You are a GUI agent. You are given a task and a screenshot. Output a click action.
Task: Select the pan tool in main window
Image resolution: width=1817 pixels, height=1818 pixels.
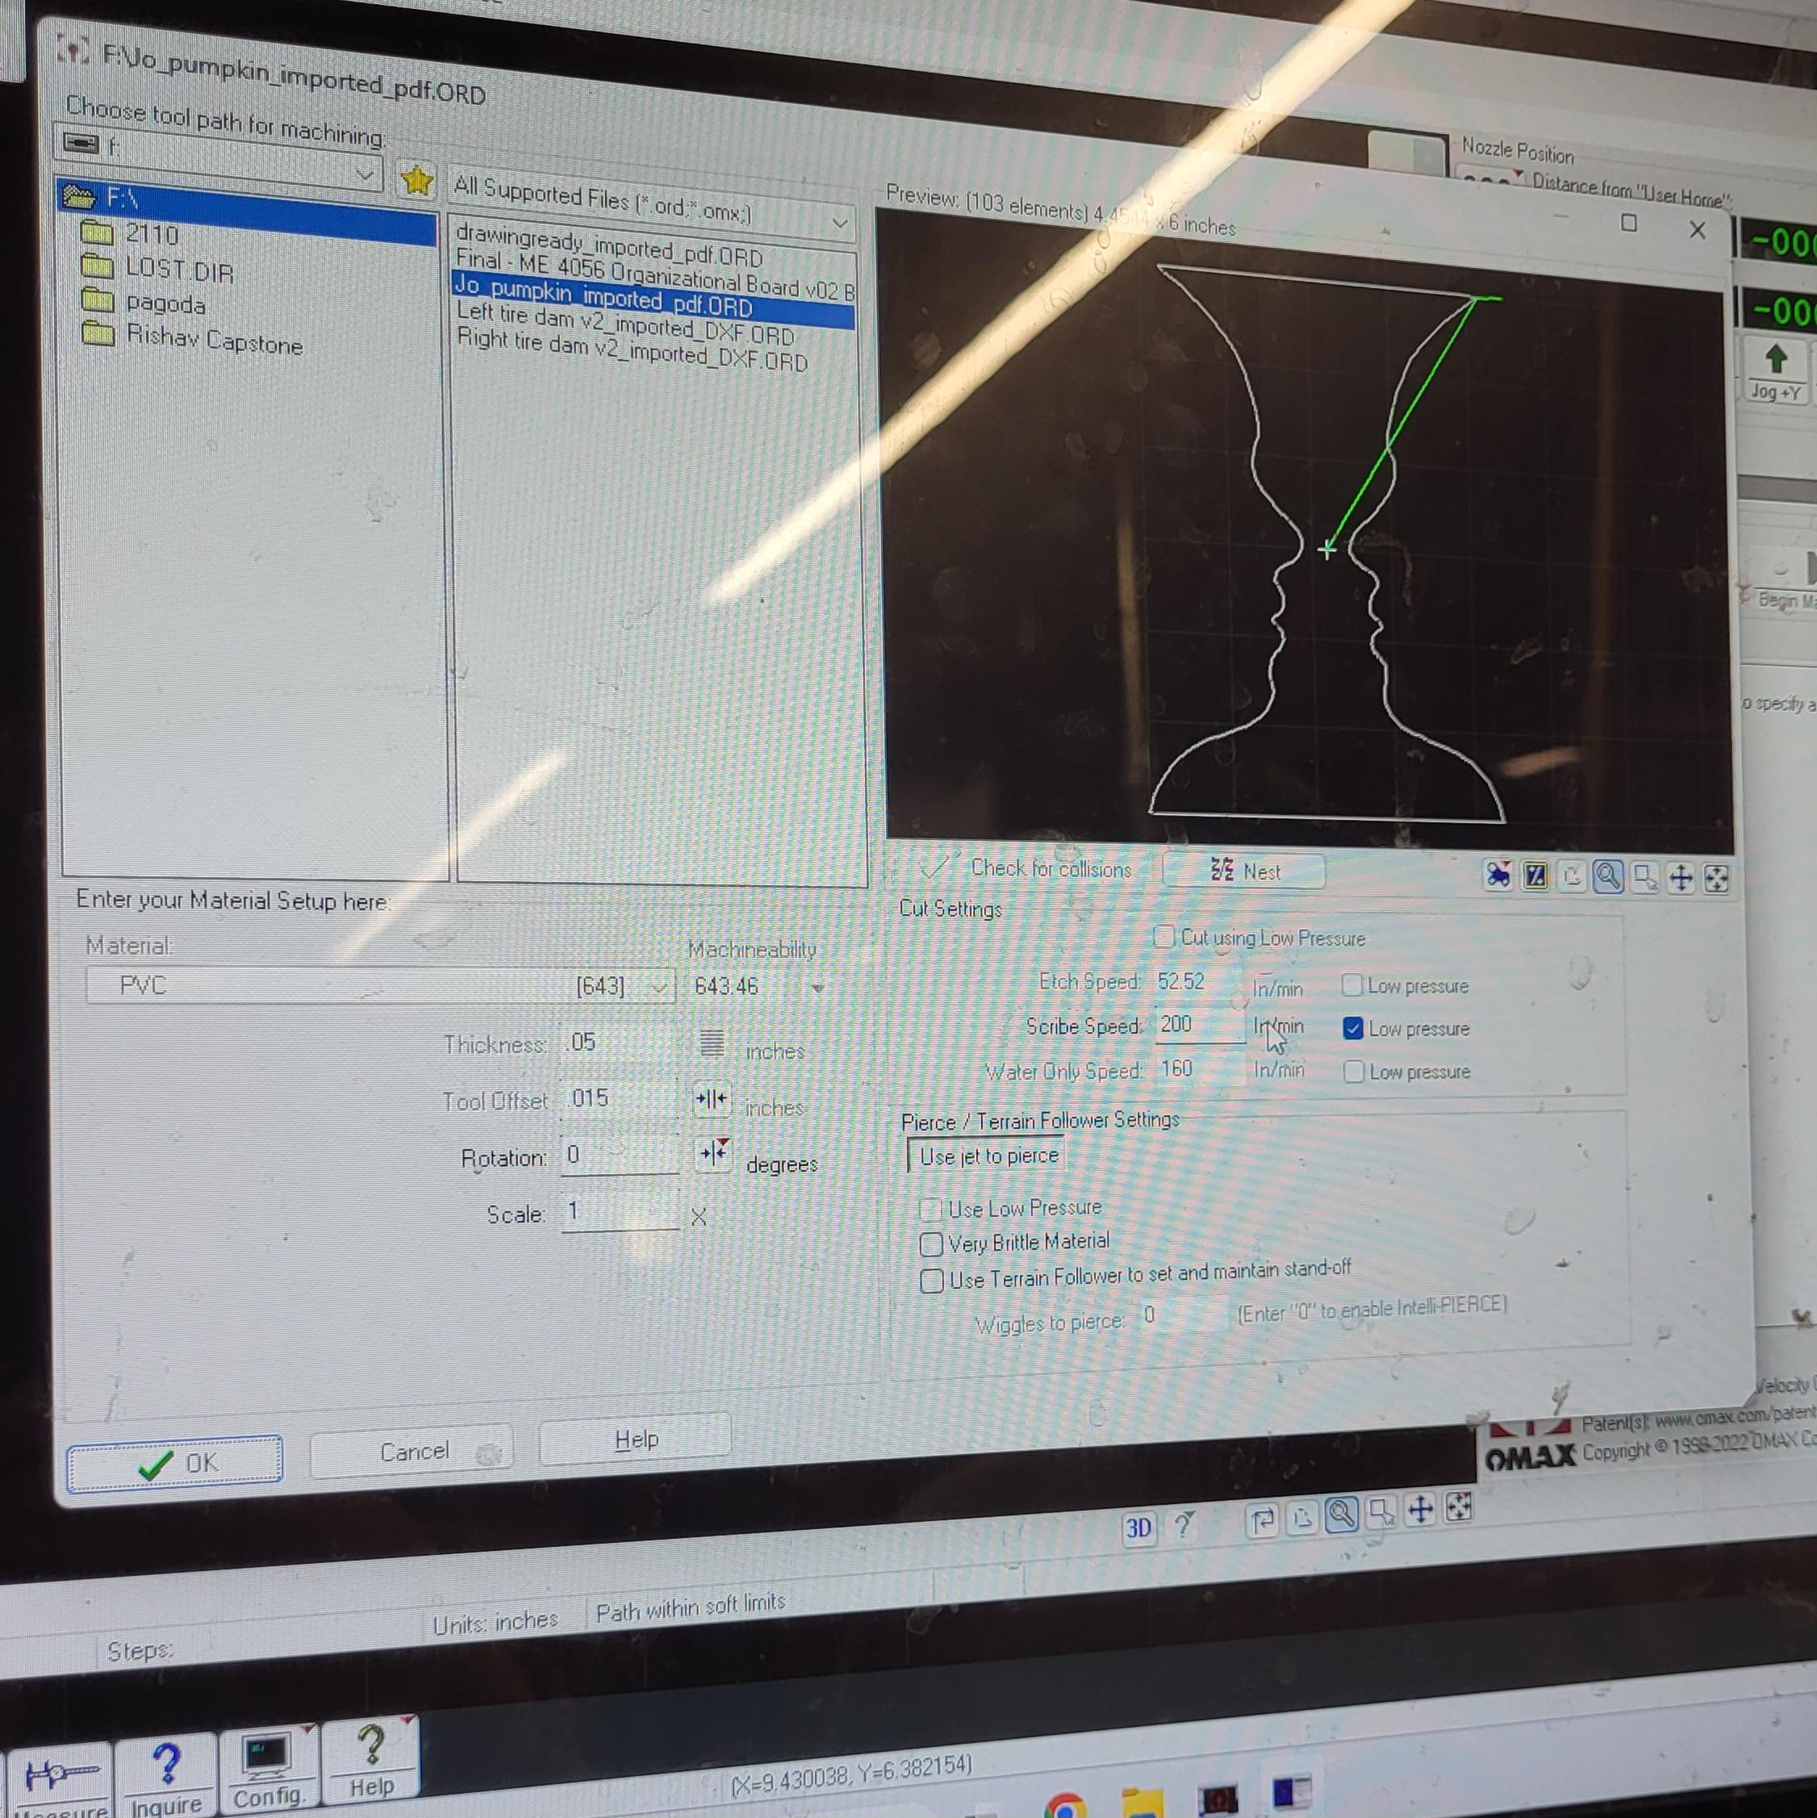click(1420, 1511)
